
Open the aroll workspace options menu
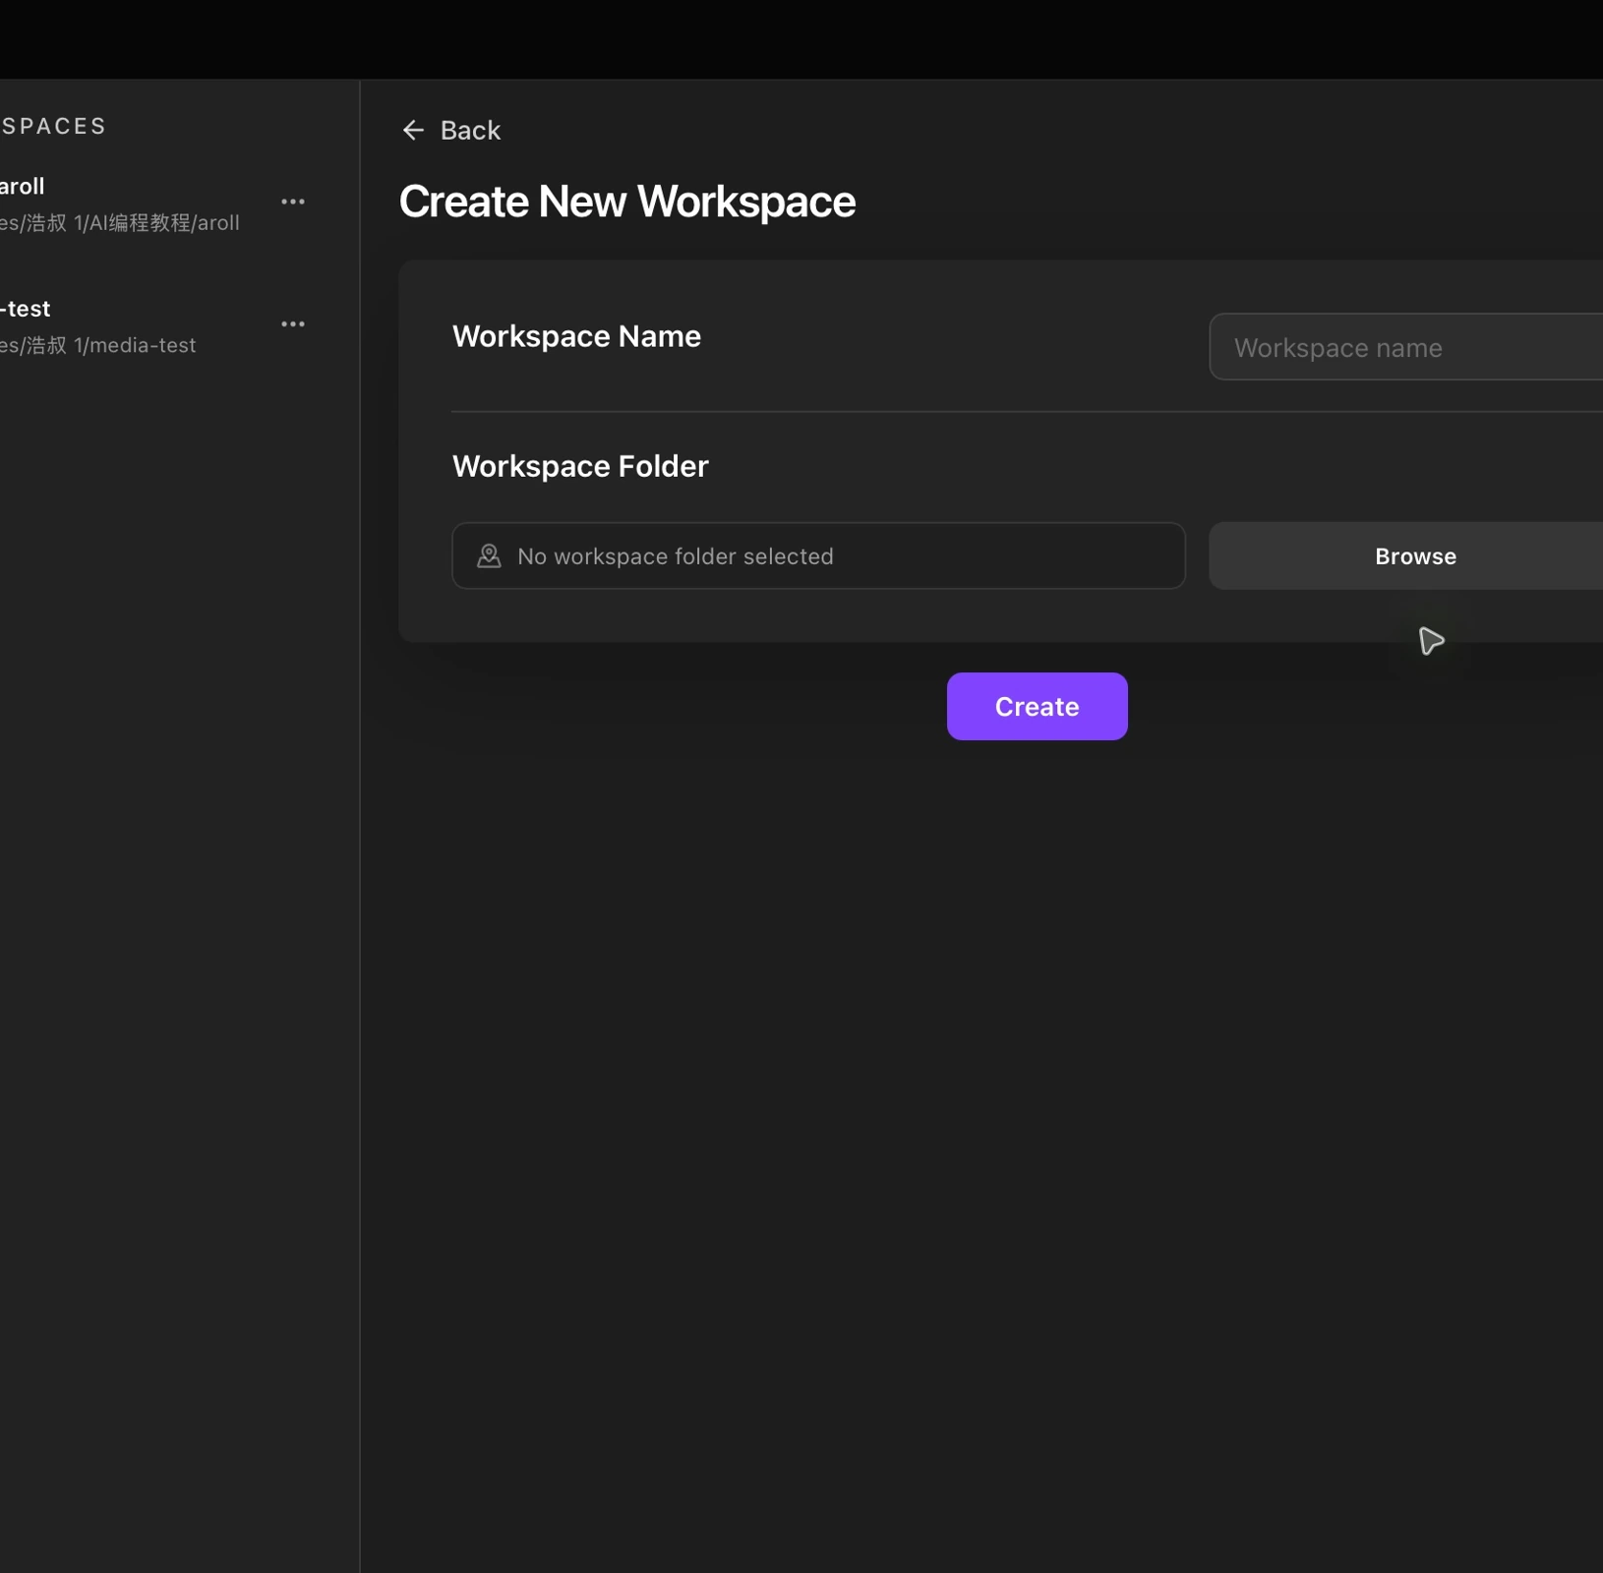click(293, 202)
